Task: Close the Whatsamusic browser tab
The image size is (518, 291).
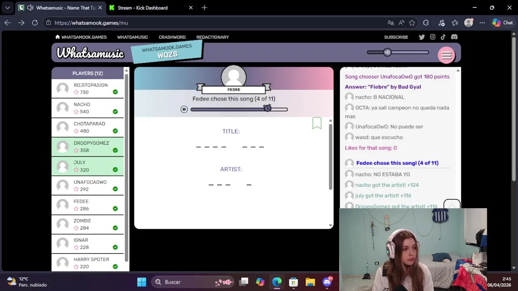Action: [x=100, y=8]
